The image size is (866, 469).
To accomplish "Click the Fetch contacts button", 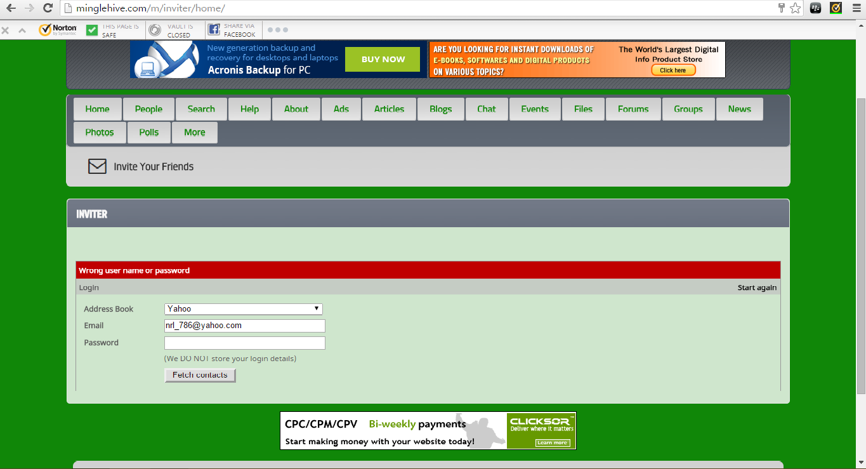I will point(200,375).
